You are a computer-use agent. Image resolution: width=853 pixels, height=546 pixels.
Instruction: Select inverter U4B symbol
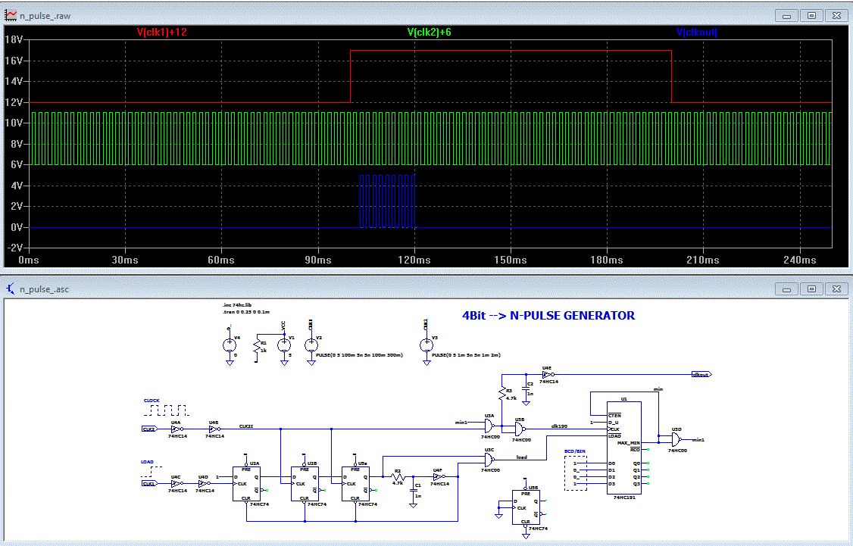(x=214, y=429)
